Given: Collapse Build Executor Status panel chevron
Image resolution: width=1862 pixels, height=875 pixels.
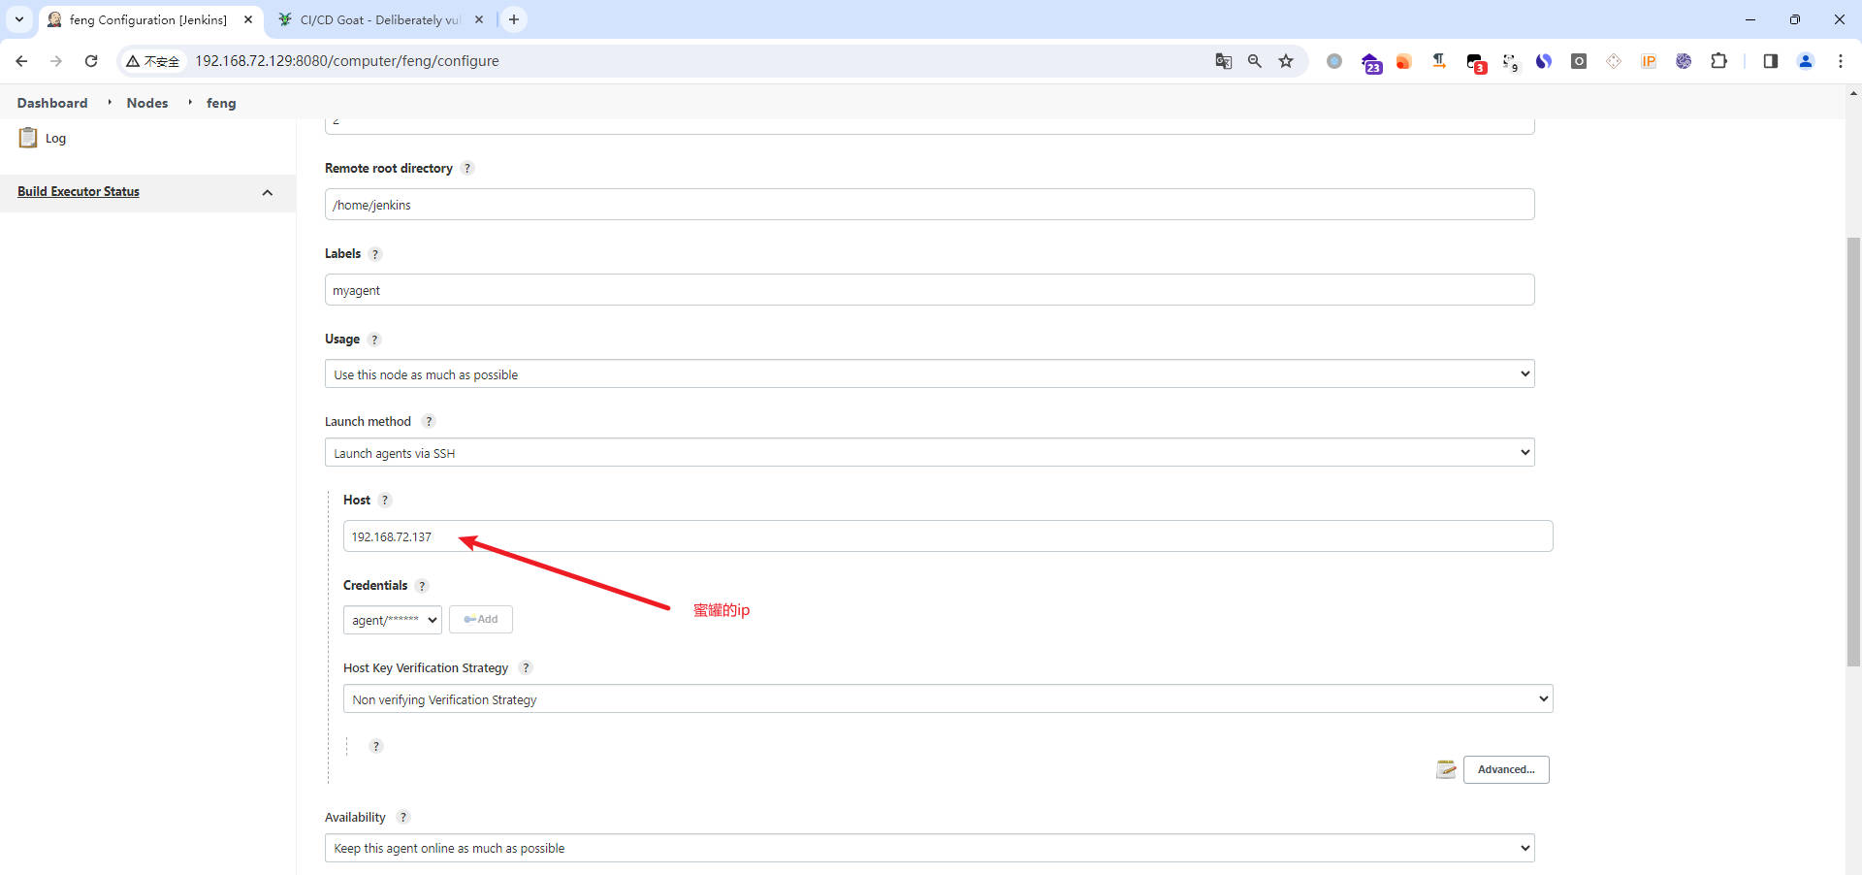Looking at the screenshot, I should [x=268, y=192].
